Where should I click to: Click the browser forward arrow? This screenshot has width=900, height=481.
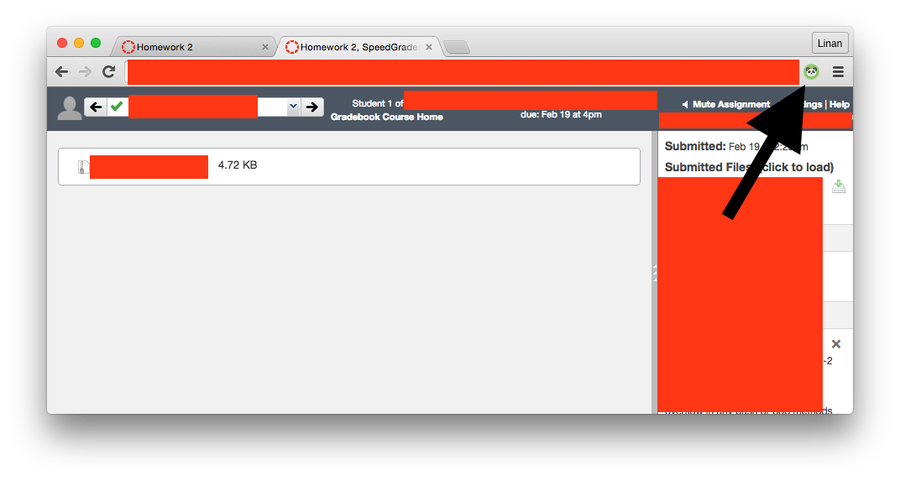point(85,71)
